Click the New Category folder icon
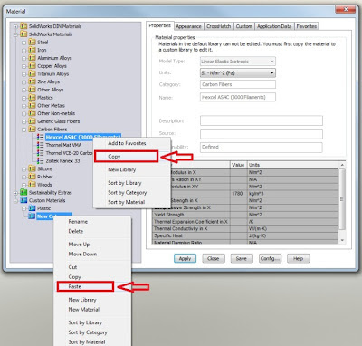 click(32, 216)
